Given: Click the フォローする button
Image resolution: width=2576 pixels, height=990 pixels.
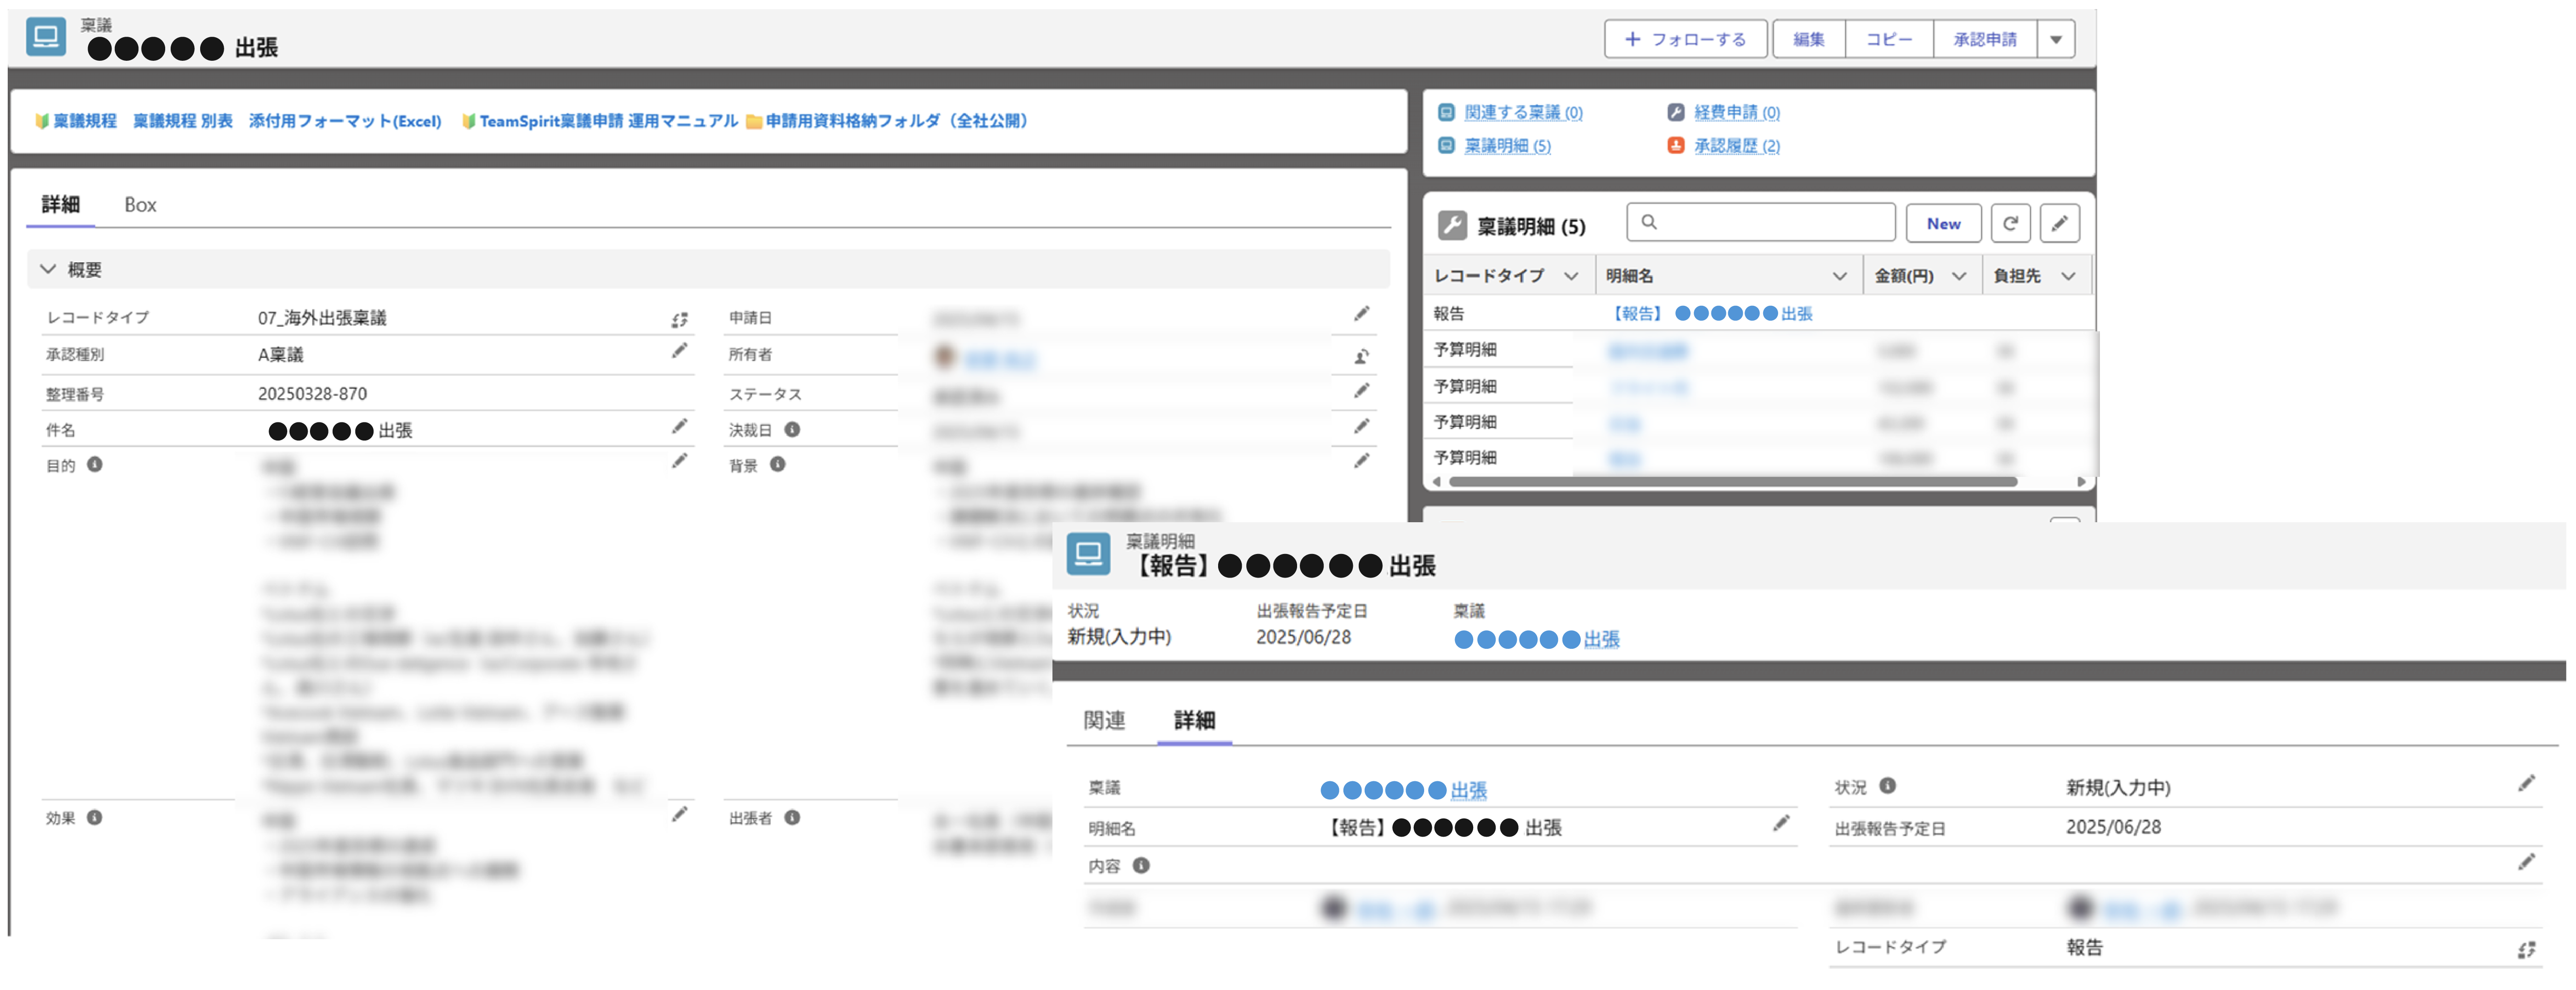Looking at the screenshot, I should point(1685,40).
